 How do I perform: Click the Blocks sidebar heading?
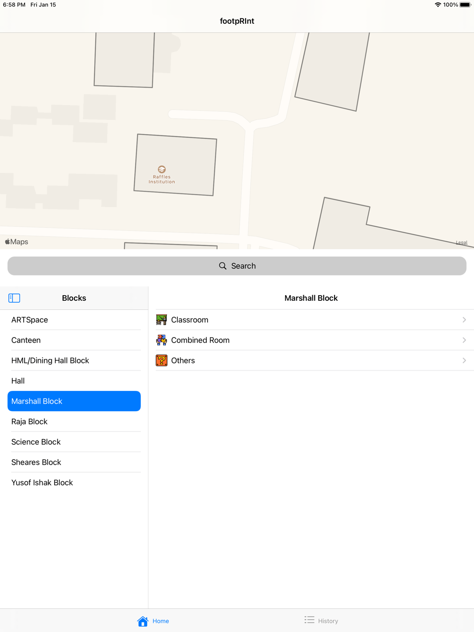click(x=74, y=298)
